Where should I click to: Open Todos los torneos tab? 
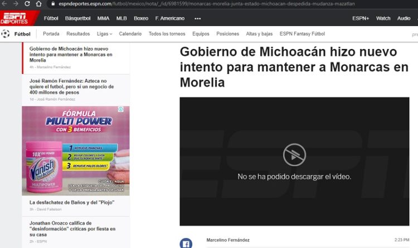[167, 34]
